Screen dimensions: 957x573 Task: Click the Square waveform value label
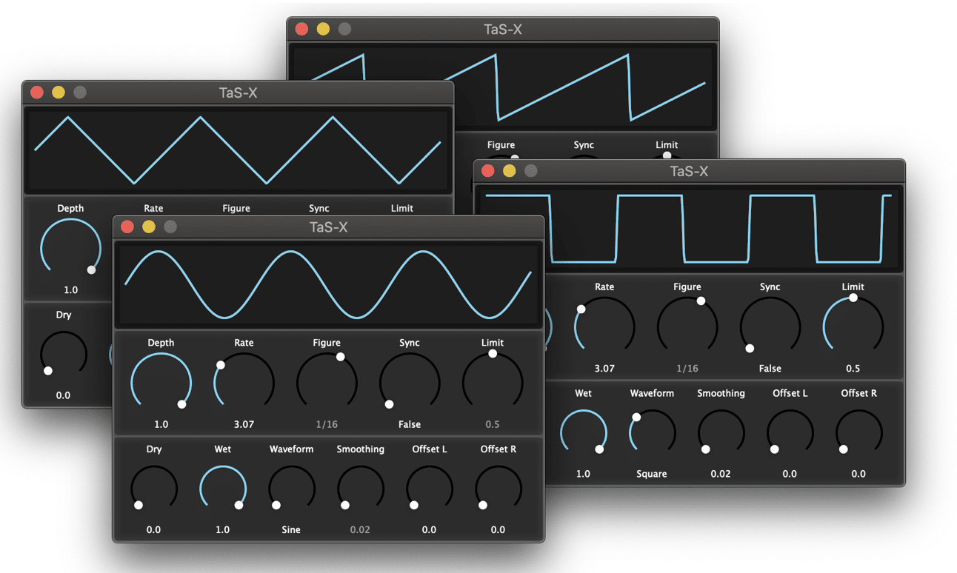pyautogui.click(x=652, y=473)
